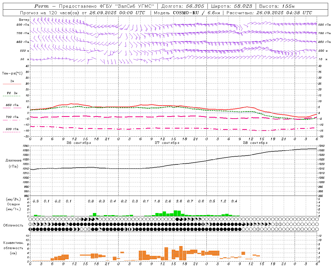
Task: Select the 0.8 precipitation value
Action: [91, 201]
